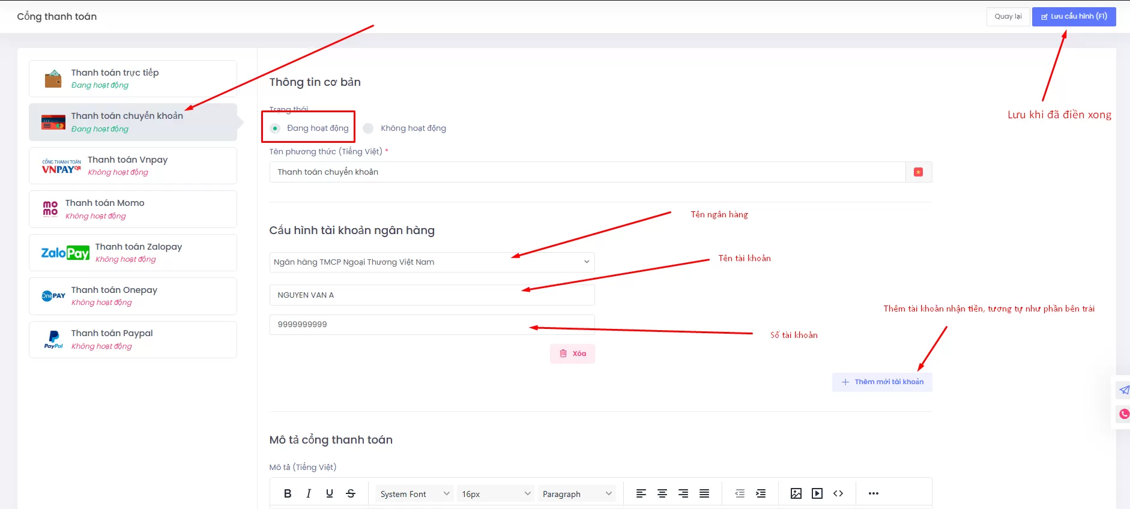Open the Paragraph style dropdown

tap(577, 494)
